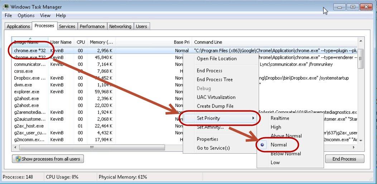Click the 2,396 K memory cell

click(105, 98)
